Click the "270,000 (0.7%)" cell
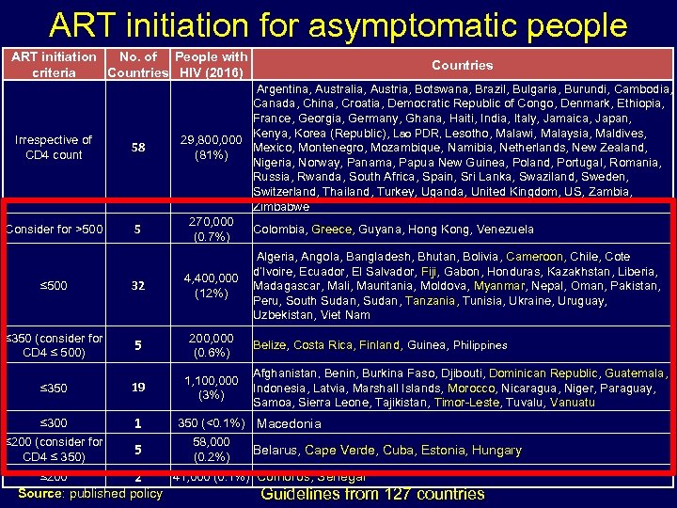The image size is (677, 508). click(212, 229)
